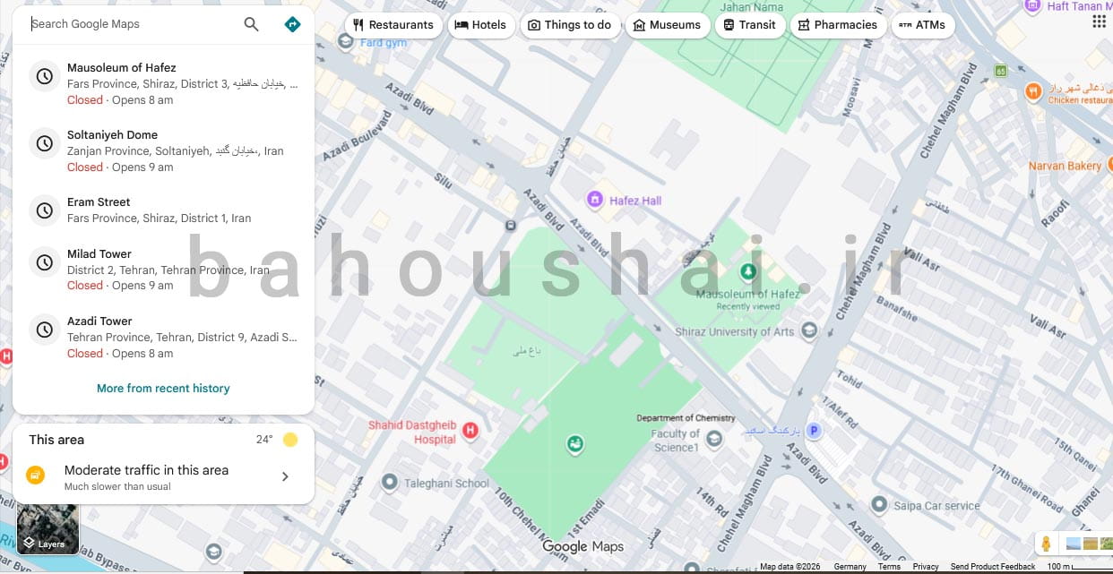
Task: Click the search magnifier icon
Action: click(x=252, y=24)
